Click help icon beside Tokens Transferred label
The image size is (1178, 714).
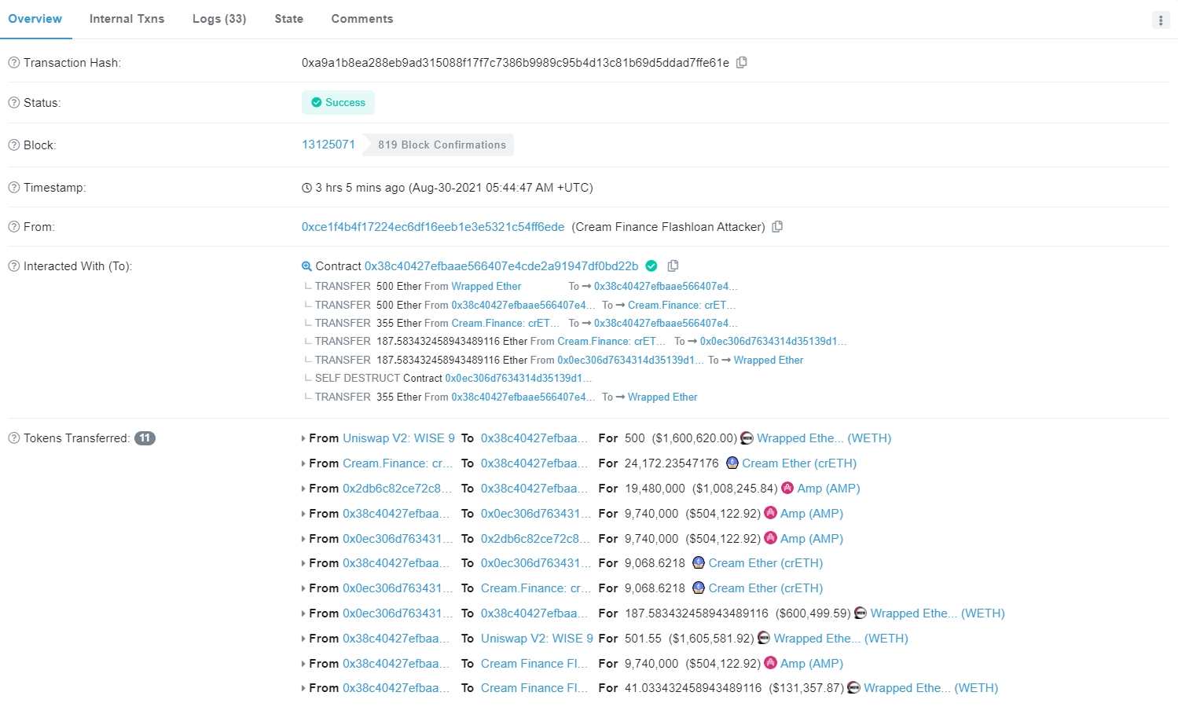(13, 438)
